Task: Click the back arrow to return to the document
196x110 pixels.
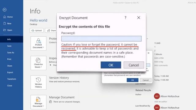Action: click(5, 10)
